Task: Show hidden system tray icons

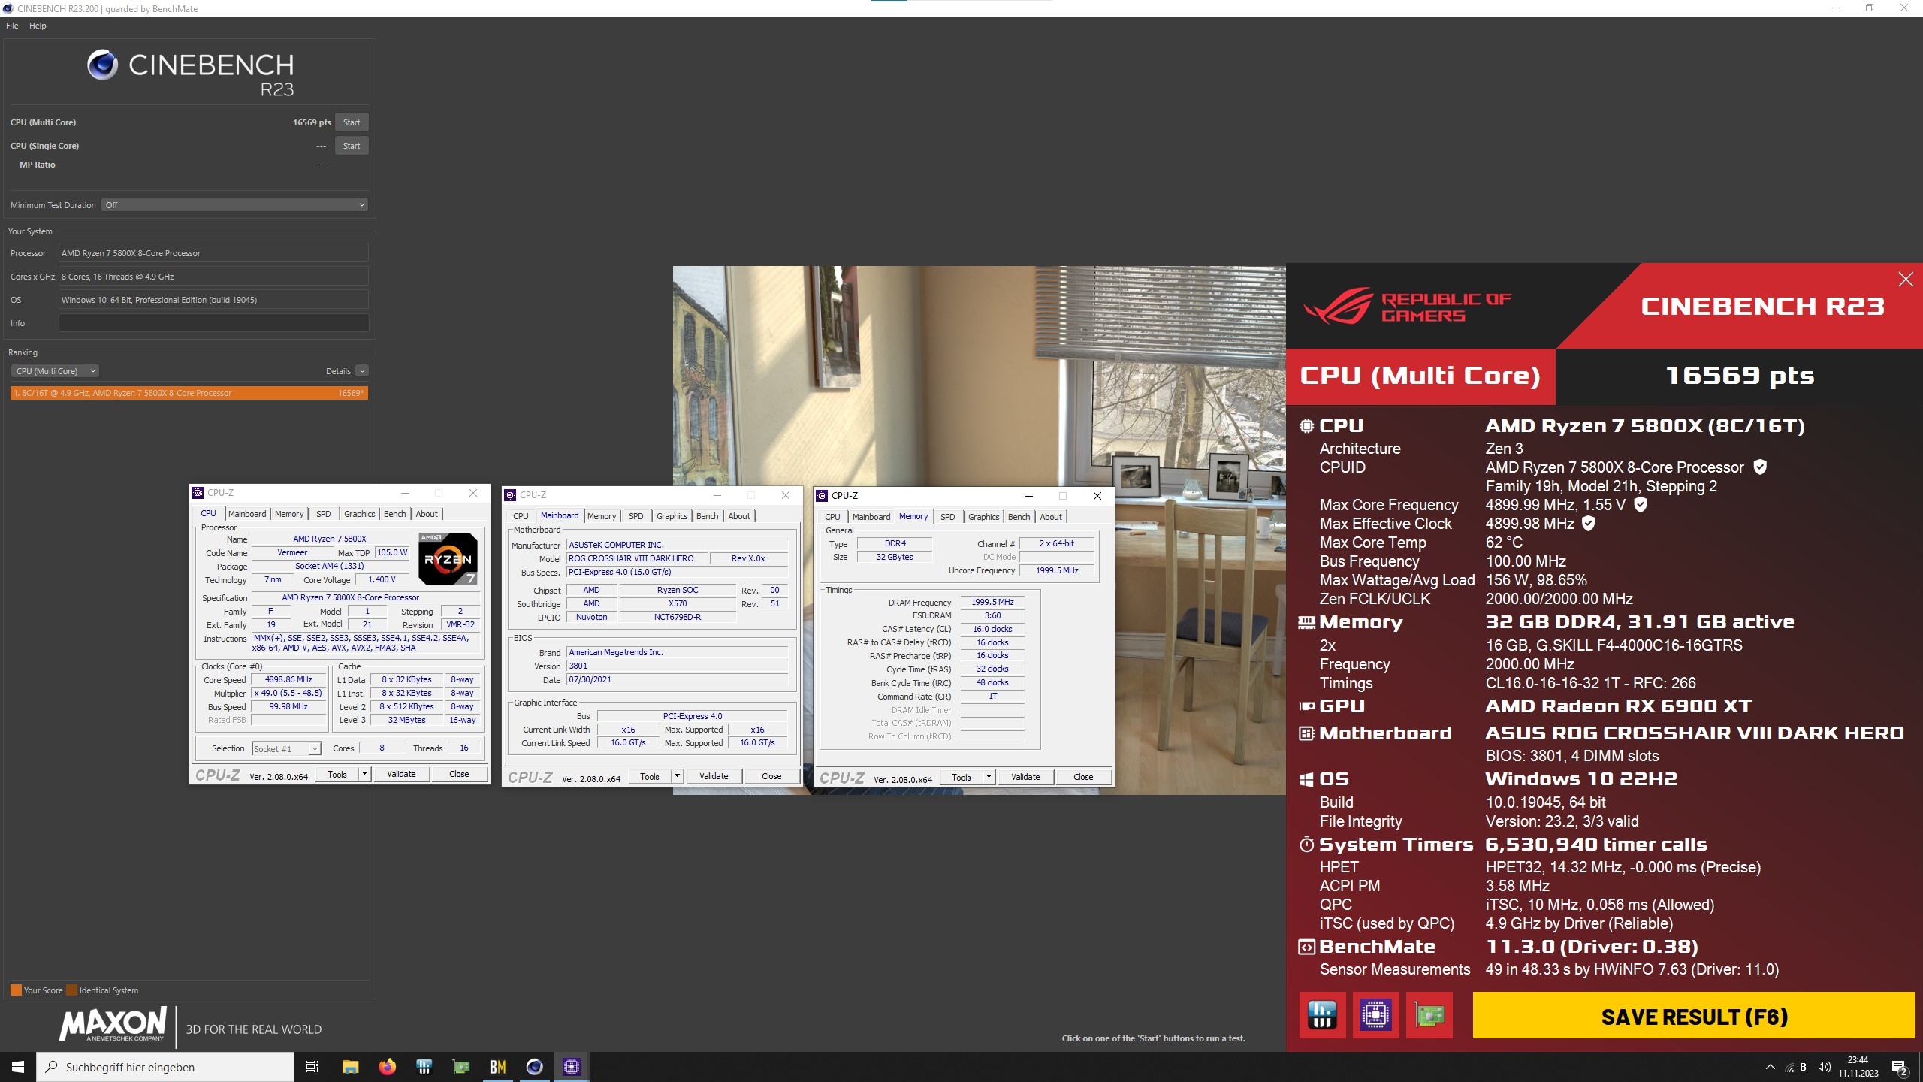Action: tap(1770, 1067)
